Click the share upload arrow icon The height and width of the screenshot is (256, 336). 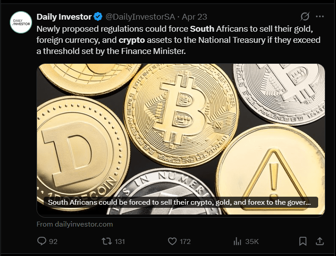320,241
